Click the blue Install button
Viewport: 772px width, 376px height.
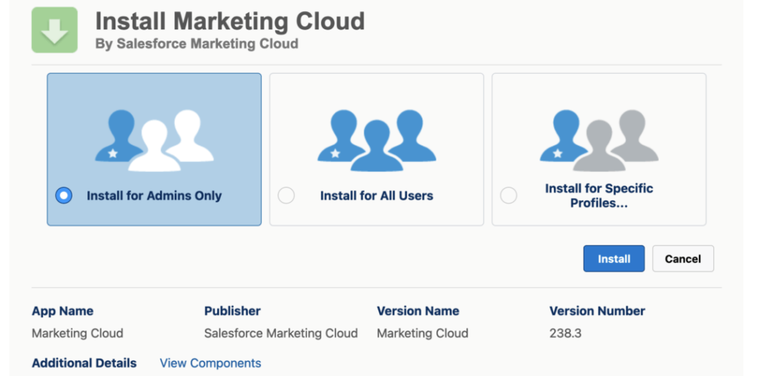(614, 258)
